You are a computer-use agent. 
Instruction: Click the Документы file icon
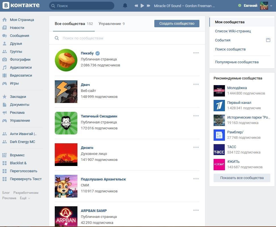pyautogui.click(x=5, y=105)
